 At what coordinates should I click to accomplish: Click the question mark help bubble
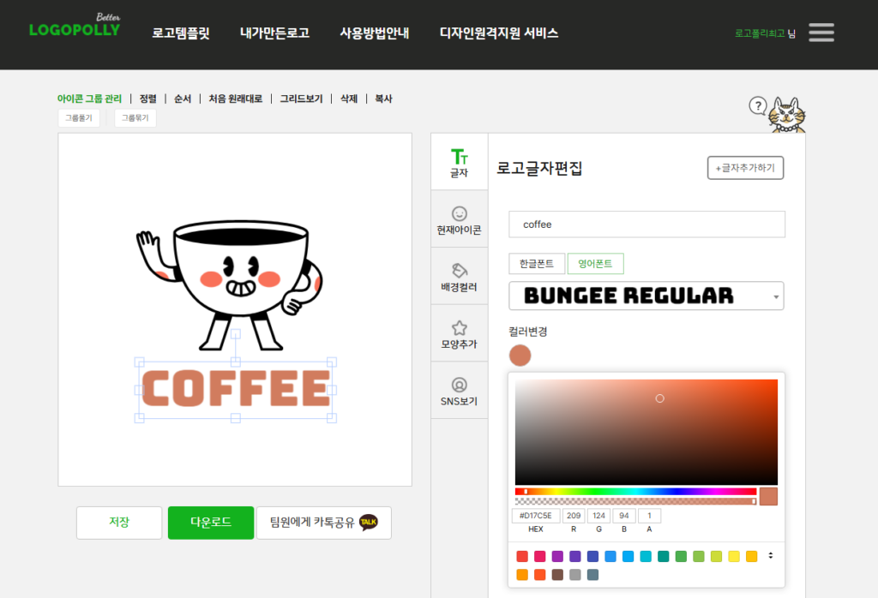(758, 105)
